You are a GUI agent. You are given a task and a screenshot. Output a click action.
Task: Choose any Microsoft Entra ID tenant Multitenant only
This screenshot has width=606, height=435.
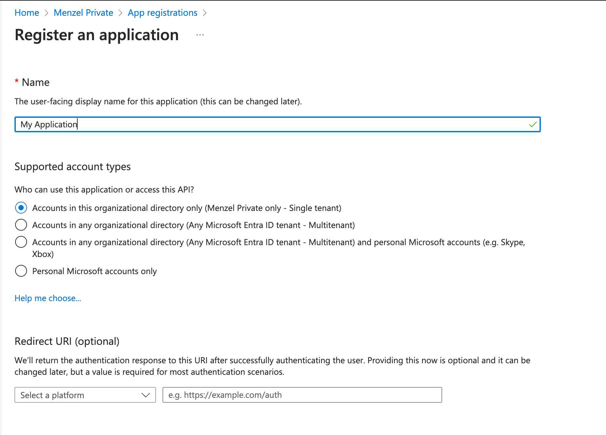[21, 225]
